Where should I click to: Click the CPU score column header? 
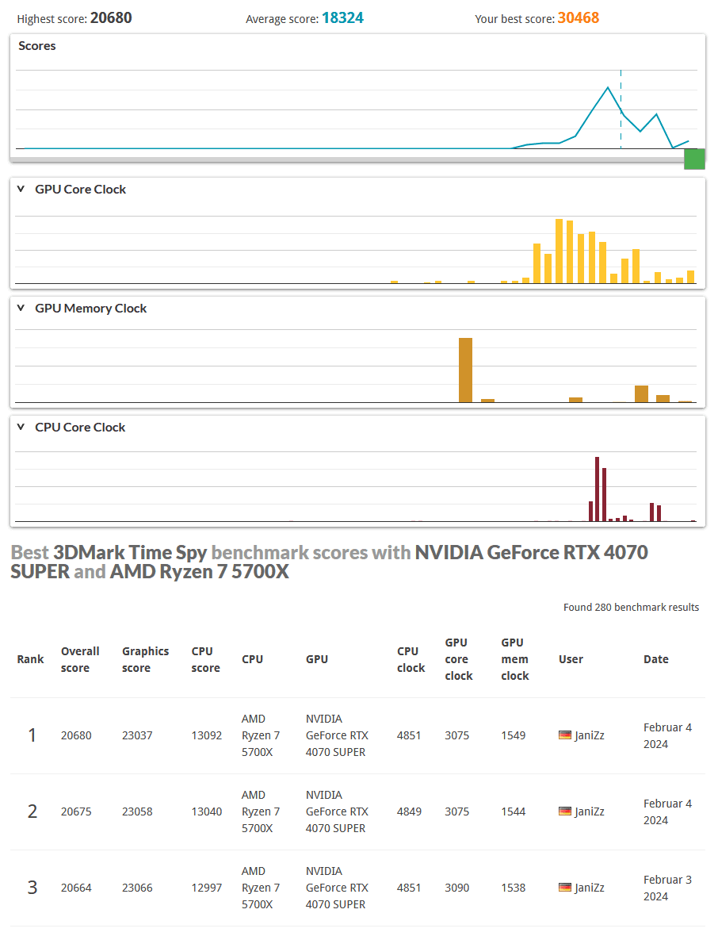[x=205, y=659]
